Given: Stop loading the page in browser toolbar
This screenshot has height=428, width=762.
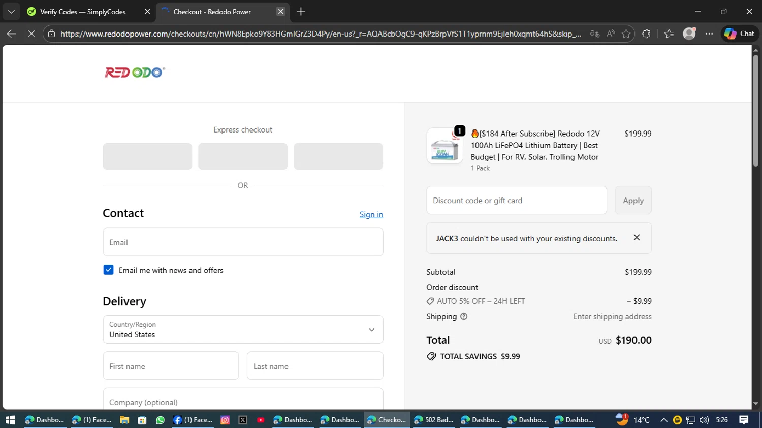Looking at the screenshot, I should click(x=31, y=34).
